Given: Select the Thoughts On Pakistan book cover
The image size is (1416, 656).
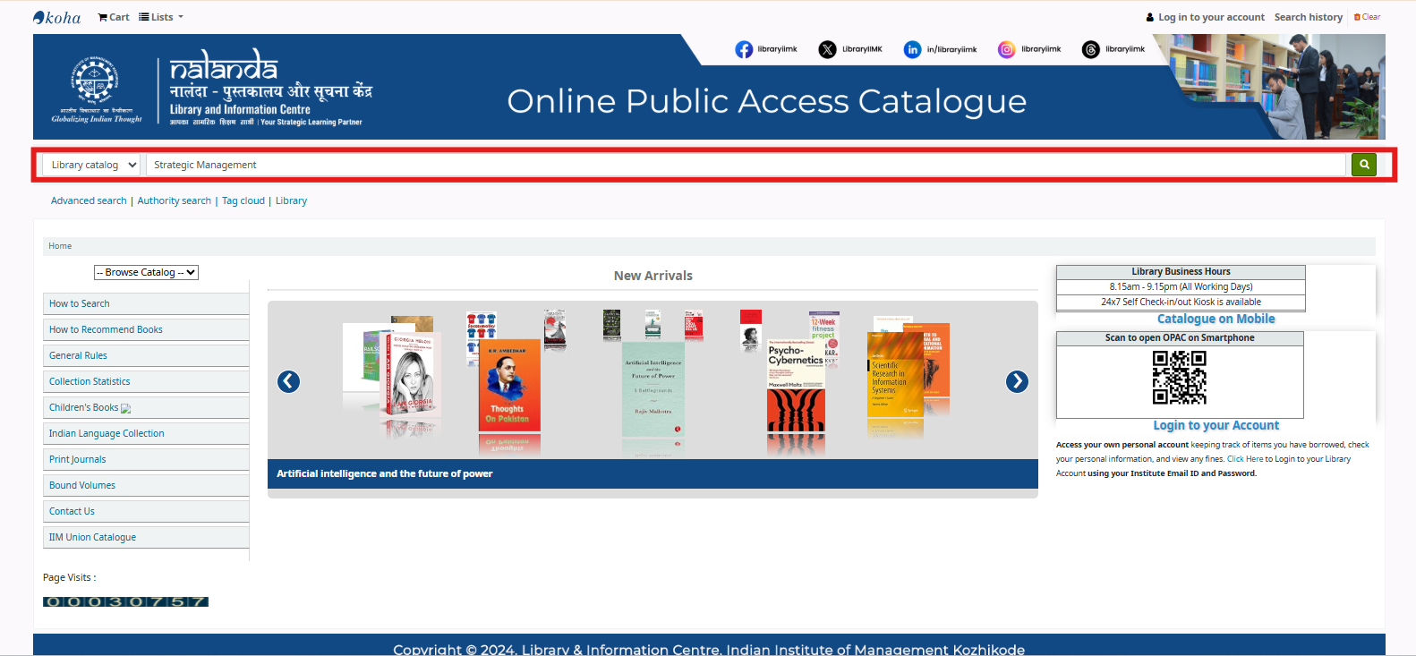Looking at the screenshot, I should pos(508,385).
